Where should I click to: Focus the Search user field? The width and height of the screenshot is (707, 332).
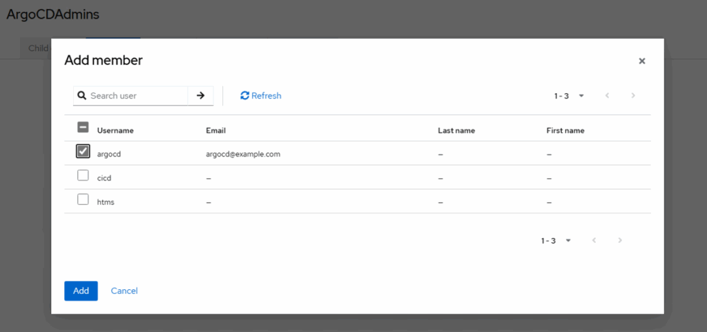(130, 95)
